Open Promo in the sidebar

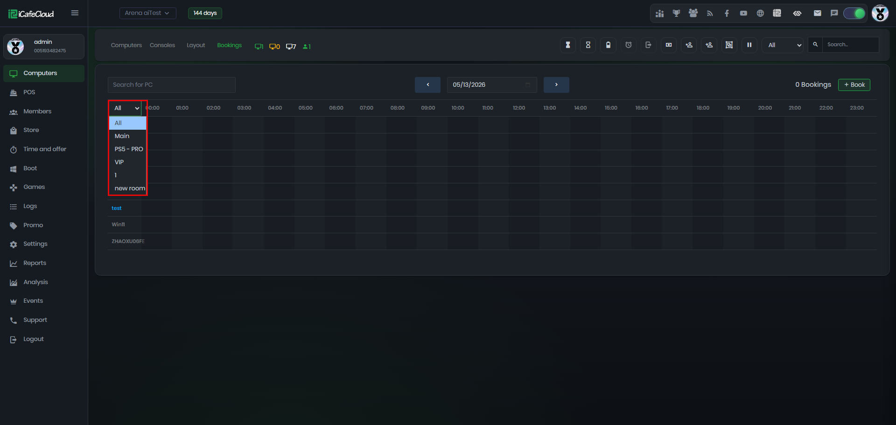44,225
